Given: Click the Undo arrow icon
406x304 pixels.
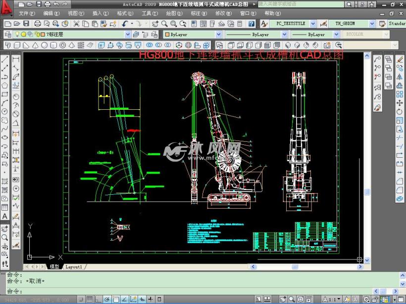Looking at the screenshot, I should tap(125, 23).
